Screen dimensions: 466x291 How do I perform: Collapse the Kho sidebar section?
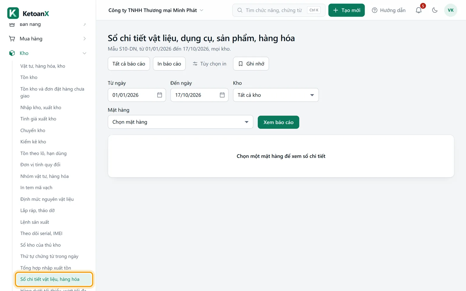click(x=84, y=53)
